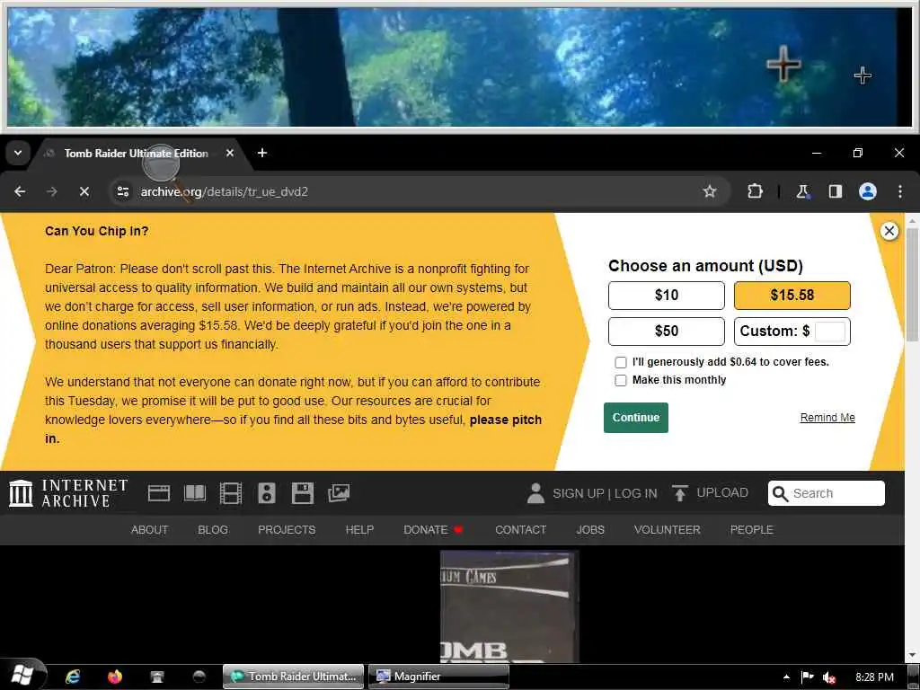Image resolution: width=920 pixels, height=690 pixels.
Task: Click the Continue donation button
Action: [636, 418]
